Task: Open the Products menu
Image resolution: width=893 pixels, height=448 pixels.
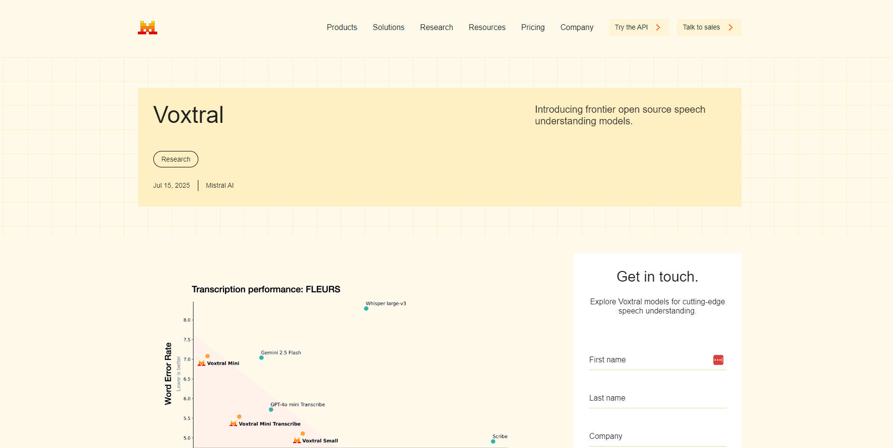Action: point(342,28)
